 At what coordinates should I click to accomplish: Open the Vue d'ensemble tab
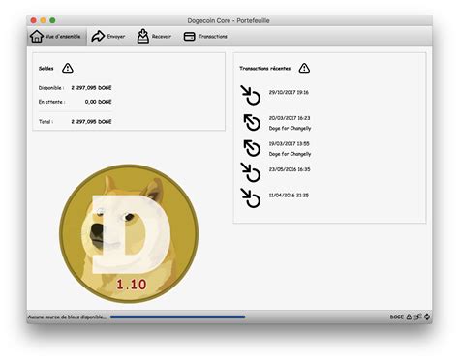click(56, 37)
